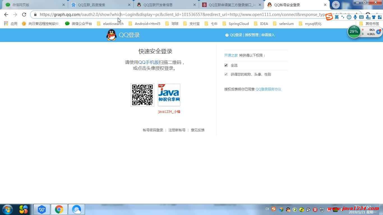Image resolution: width=383 pixels, height=215 pixels.
Task: Click the Java知识分享网 avatar to log in
Action: [x=169, y=95]
